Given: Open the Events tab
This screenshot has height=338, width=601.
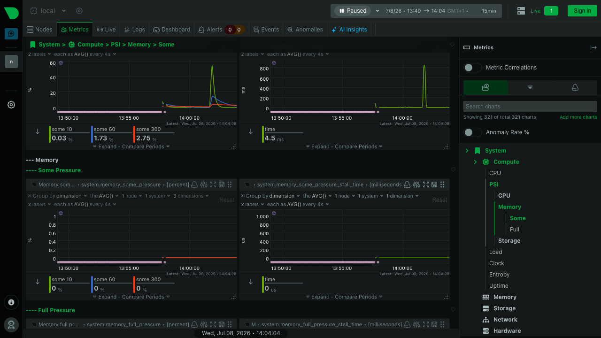Looking at the screenshot, I should [x=266, y=29].
